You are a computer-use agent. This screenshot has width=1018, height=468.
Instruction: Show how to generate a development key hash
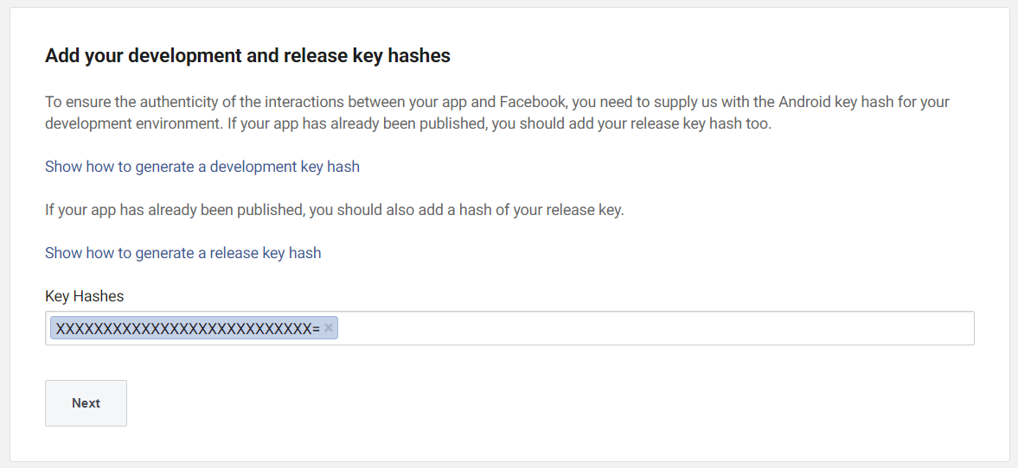click(202, 167)
